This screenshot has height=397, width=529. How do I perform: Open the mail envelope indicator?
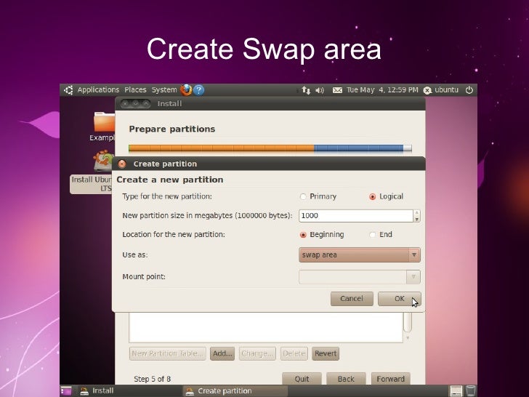click(337, 90)
